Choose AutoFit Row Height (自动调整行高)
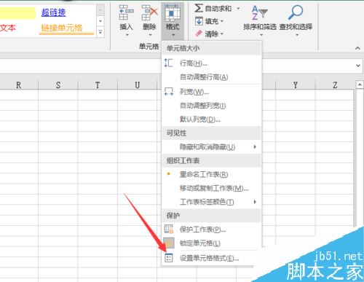Image resolution: width=364 pixels, height=282 pixels. [x=212, y=77]
